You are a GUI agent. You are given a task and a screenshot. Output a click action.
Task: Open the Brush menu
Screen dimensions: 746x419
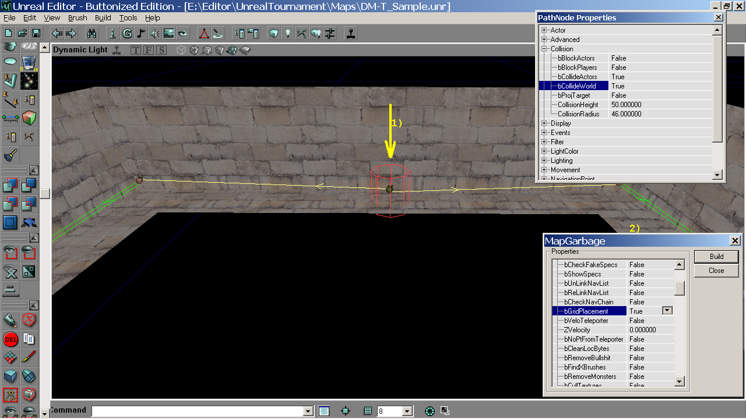[78, 18]
